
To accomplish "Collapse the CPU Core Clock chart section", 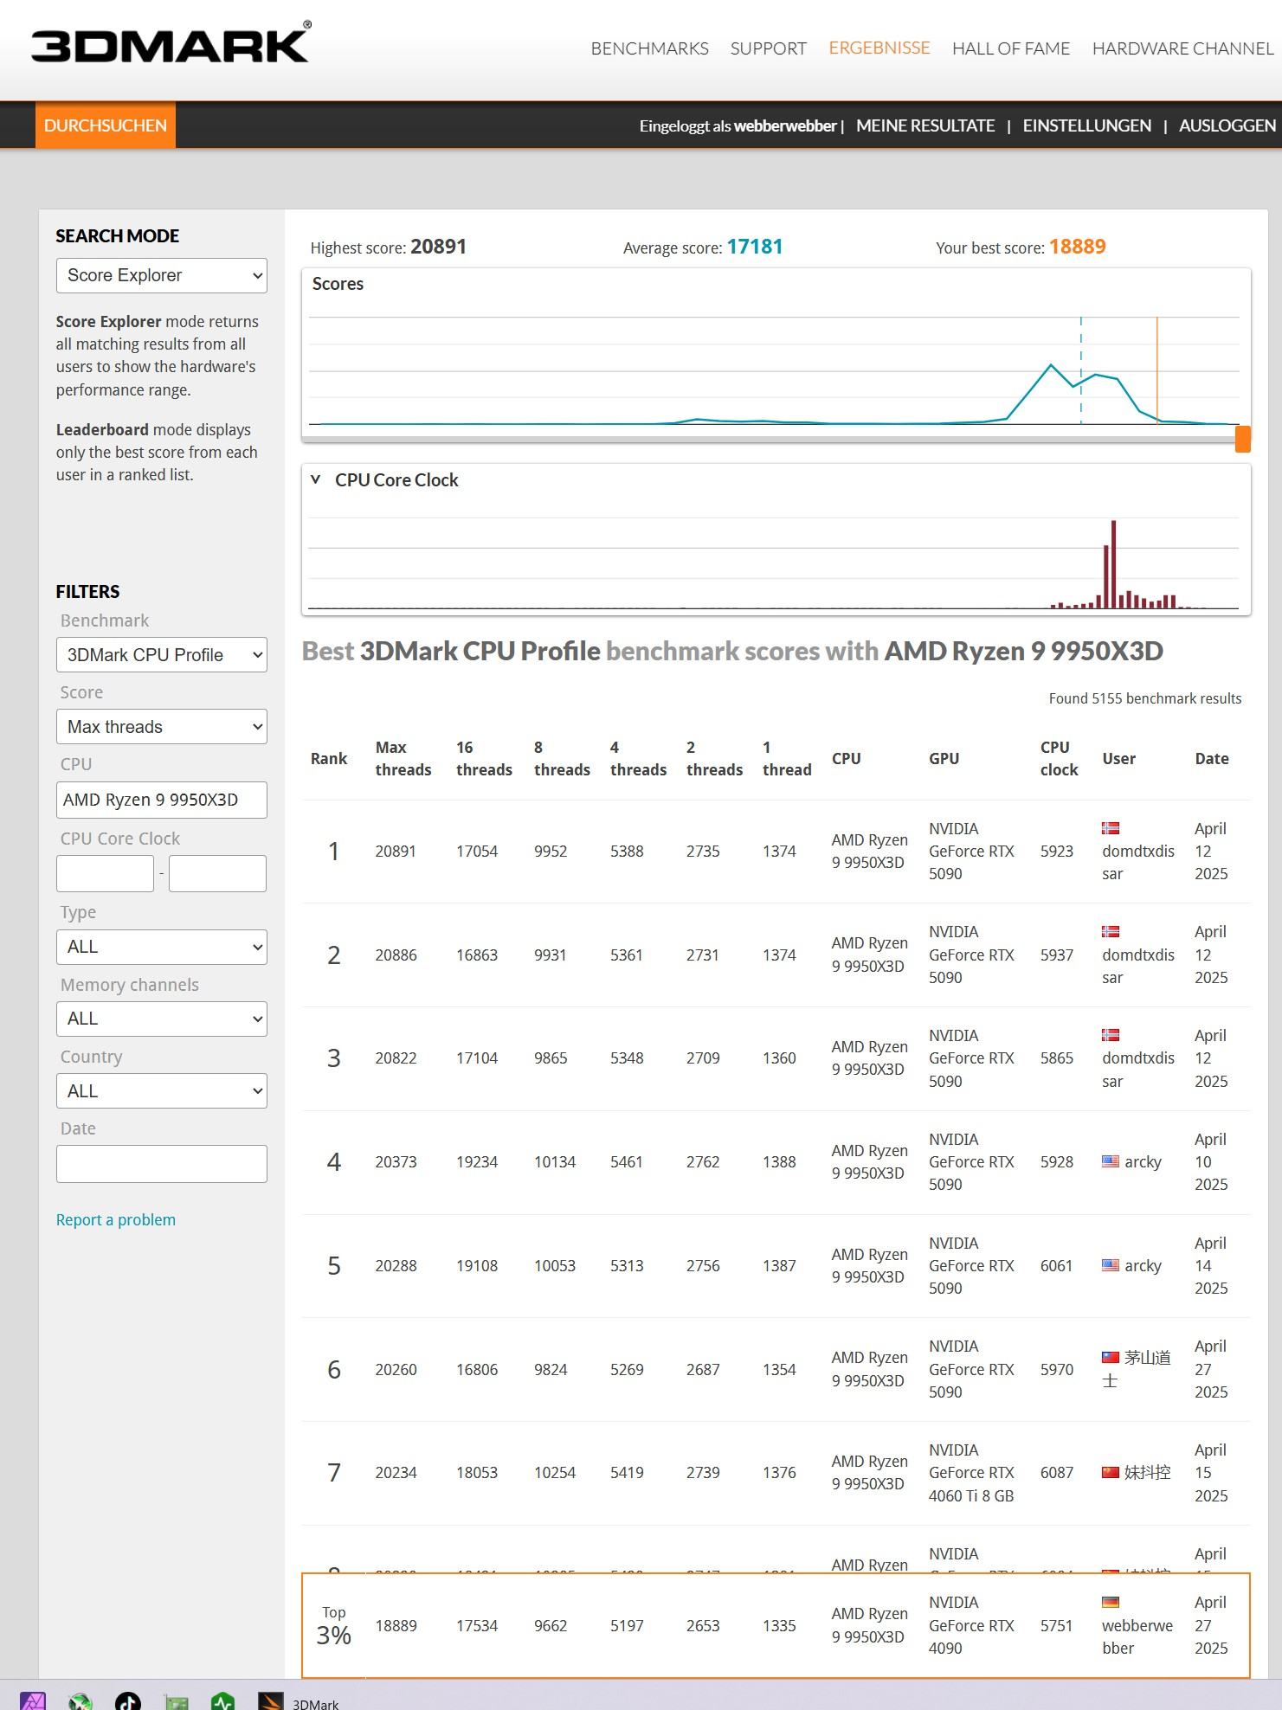I will click(316, 479).
